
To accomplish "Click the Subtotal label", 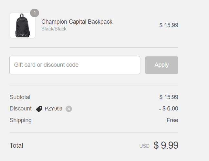I will 20,97.
